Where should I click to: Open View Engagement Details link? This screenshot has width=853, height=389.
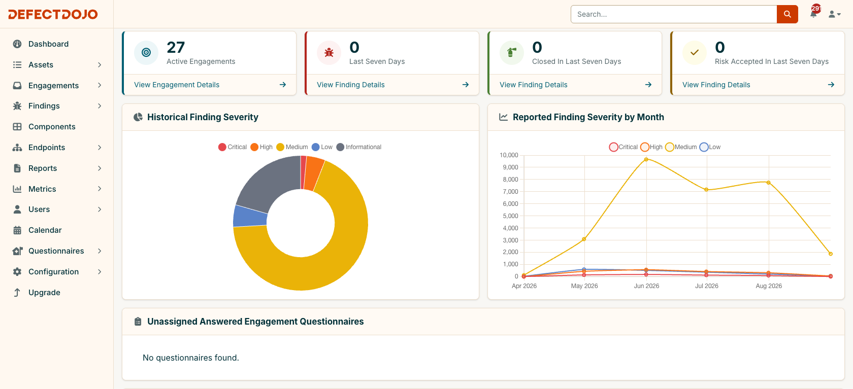tap(177, 85)
